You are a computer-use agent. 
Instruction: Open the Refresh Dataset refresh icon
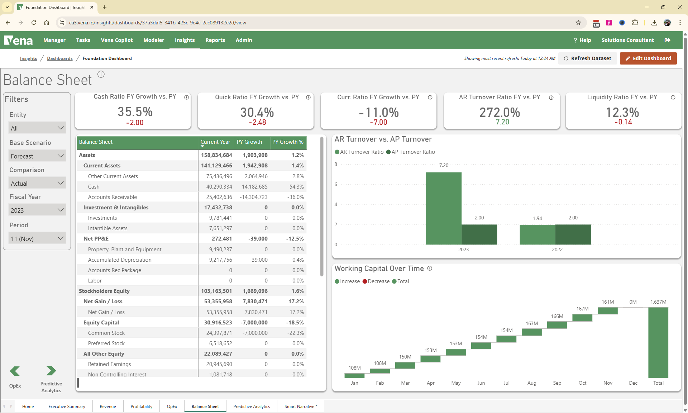567,58
